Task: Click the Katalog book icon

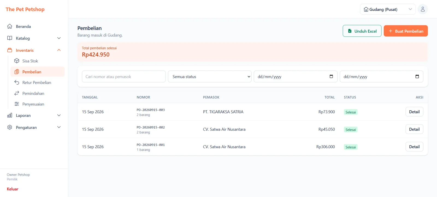Action: tap(10, 38)
